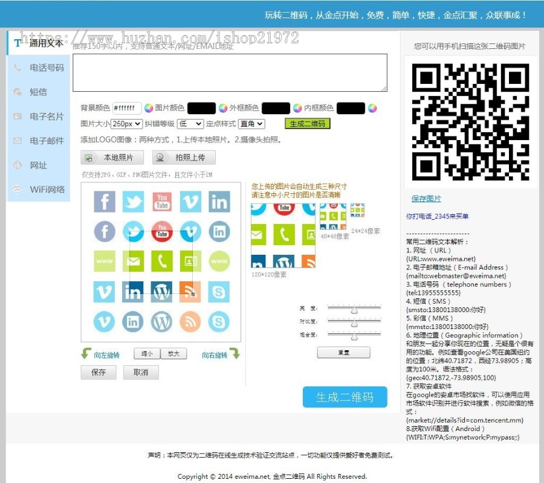
Task: Open the 纠错等级 dropdown
Action: tap(190, 124)
